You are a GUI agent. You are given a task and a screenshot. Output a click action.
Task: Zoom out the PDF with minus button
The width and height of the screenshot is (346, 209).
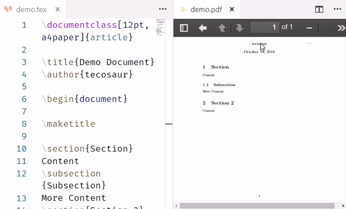(309, 28)
